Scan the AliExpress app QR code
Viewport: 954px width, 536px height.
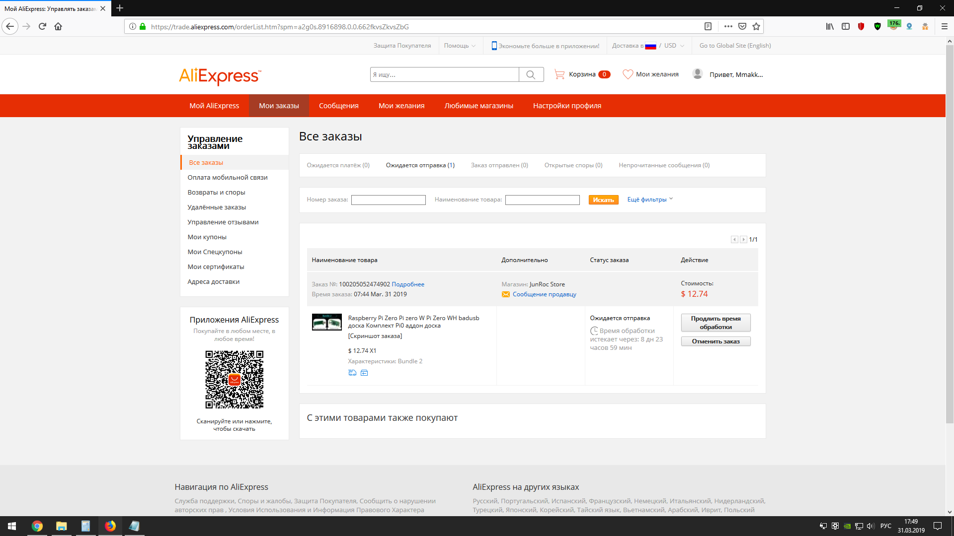pyautogui.click(x=235, y=380)
